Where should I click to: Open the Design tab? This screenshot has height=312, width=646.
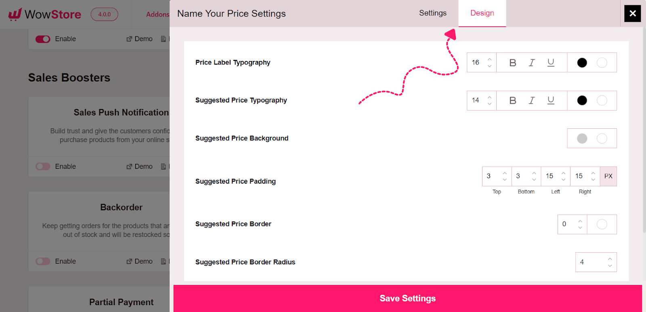point(482,13)
